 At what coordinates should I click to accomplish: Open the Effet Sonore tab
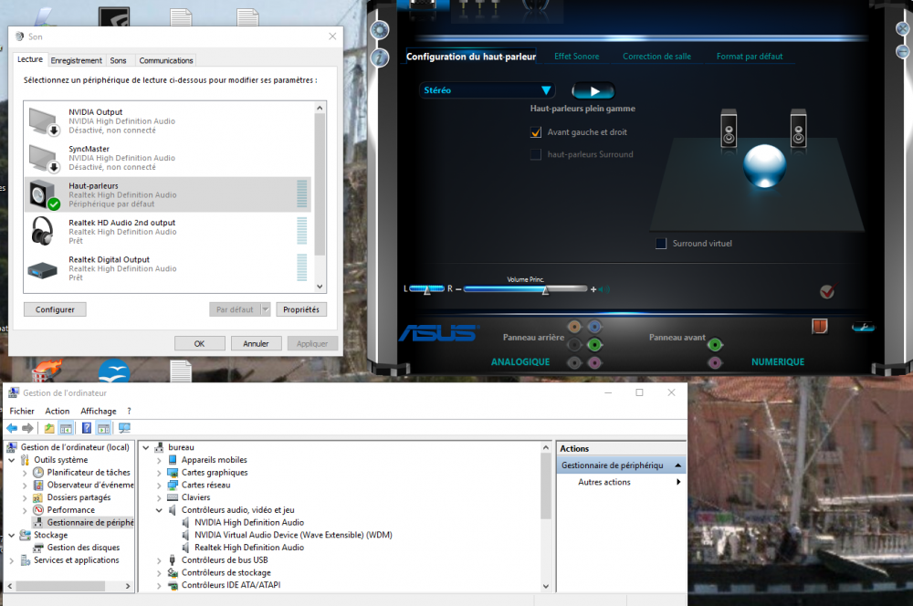click(x=576, y=57)
